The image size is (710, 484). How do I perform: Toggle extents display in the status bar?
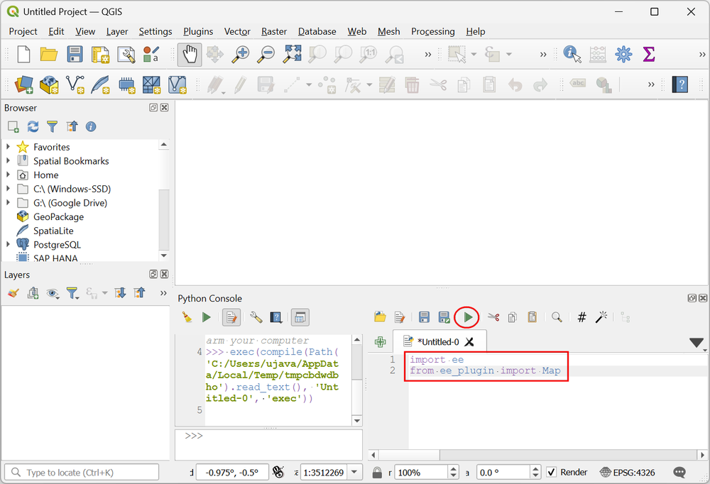[x=278, y=472]
